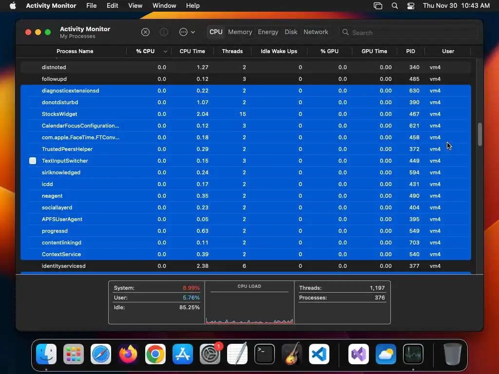Image resolution: width=499 pixels, height=374 pixels.
Task: Open App Store from the Dock
Action: click(183, 354)
